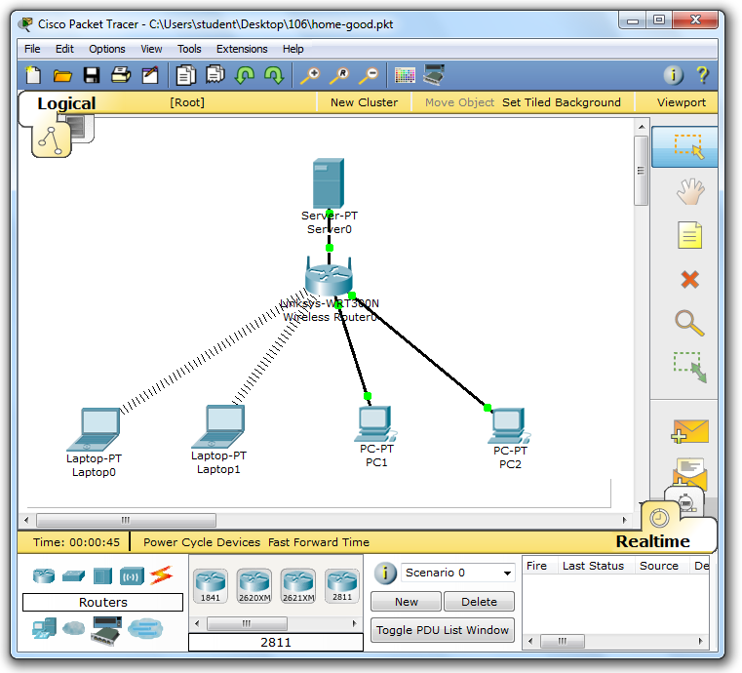Choose the red X Delete tool
The image size is (742, 673).
click(689, 279)
